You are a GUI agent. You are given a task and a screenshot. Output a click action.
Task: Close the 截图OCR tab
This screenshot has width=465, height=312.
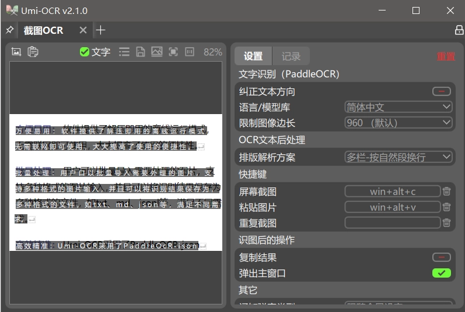[83, 30]
